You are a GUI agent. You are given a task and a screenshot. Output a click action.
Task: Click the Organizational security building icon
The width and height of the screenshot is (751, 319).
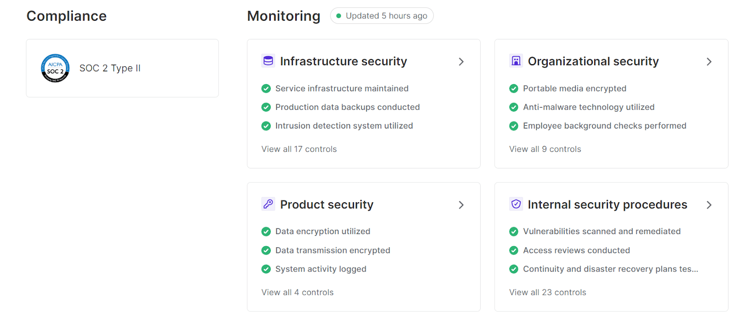(516, 61)
